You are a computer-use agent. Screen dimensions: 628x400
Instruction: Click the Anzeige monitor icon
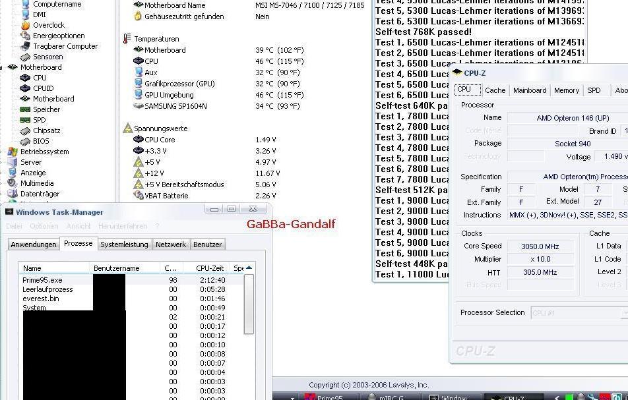(13, 173)
